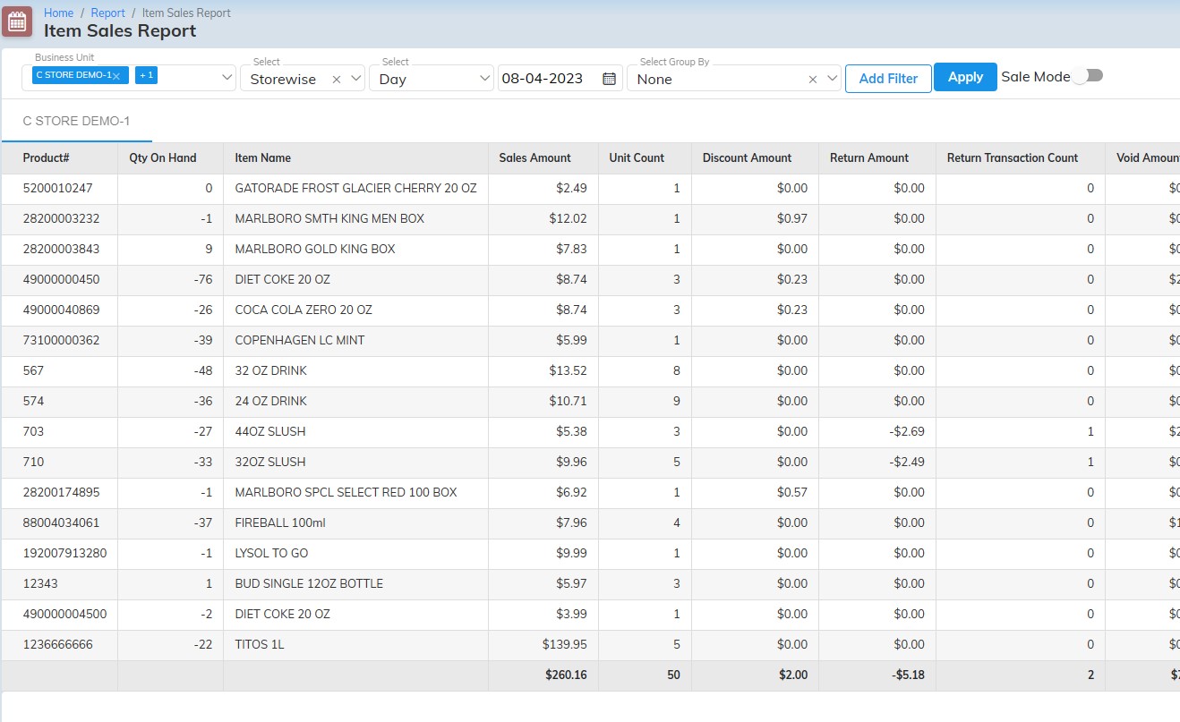The image size is (1180, 722).
Task: Go to Home breadcrumb link
Action: pyautogui.click(x=59, y=13)
